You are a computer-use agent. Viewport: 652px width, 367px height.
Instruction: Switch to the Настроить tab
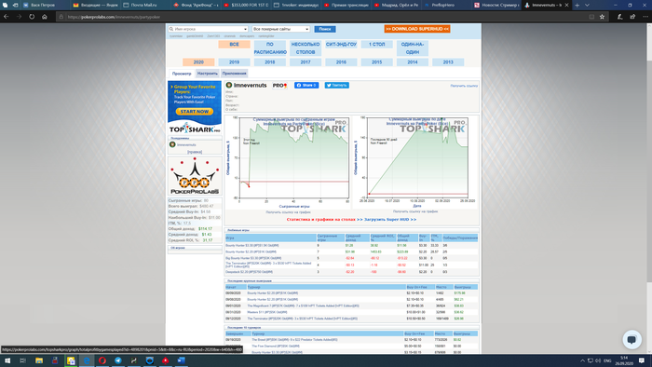coord(207,74)
